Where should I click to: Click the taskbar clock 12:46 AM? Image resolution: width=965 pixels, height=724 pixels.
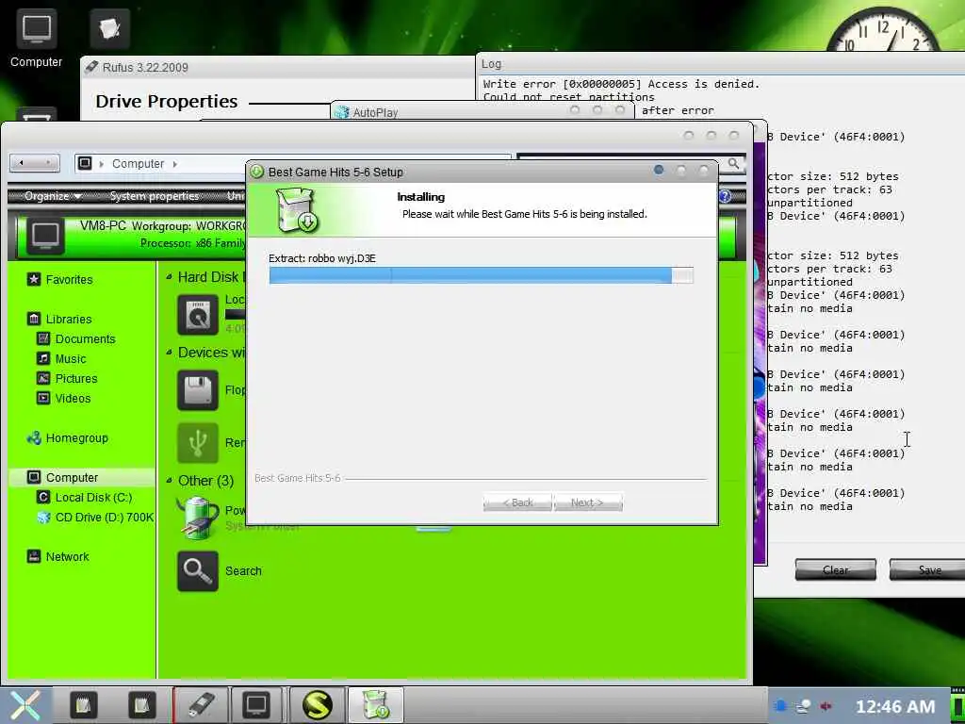(x=895, y=707)
